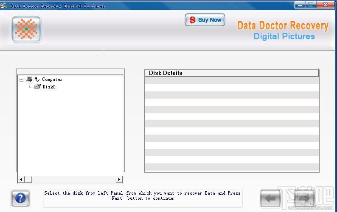Viewport: 337px width, 212px height.
Task: Select Disk0 in the left panel
Action: (49, 87)
